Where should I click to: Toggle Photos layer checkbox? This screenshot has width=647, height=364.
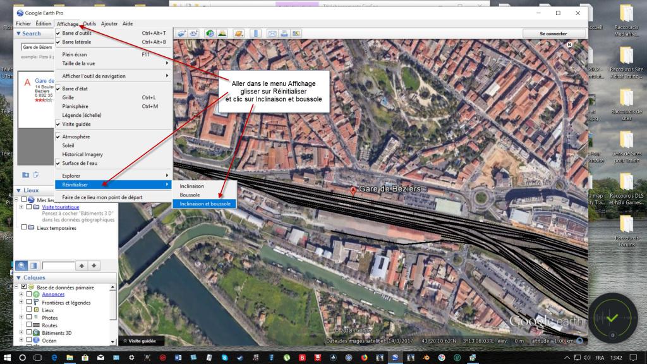29,317
